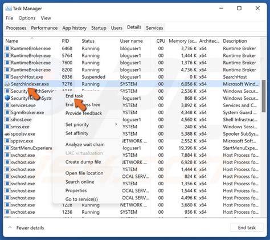Screen dimensions: 270x240
Task: Switch to the Users tab
Action: (117, 28)
